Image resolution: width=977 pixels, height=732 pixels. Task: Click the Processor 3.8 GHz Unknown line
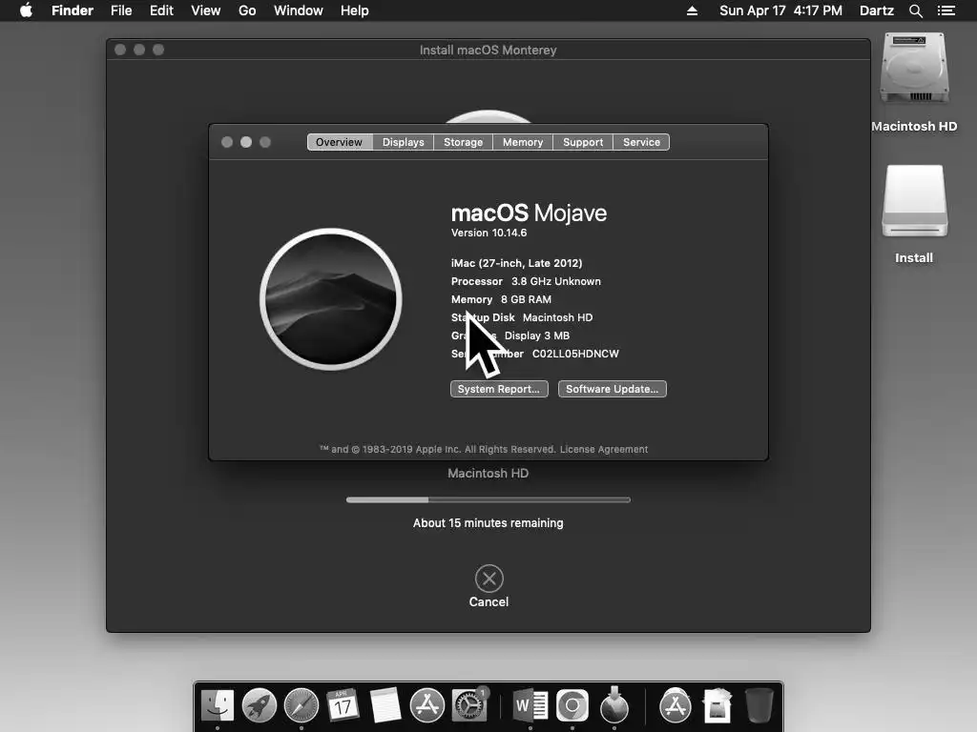(x=526, y=281)
